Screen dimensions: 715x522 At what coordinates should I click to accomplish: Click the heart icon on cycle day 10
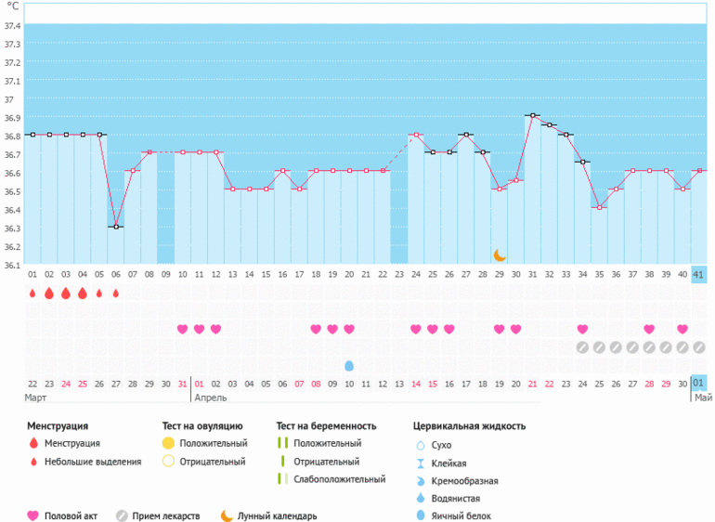tap(182, 329)
